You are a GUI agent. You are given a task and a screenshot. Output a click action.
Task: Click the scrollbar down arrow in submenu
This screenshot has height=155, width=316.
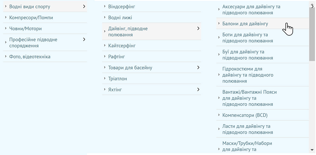[x=312, y=150]
